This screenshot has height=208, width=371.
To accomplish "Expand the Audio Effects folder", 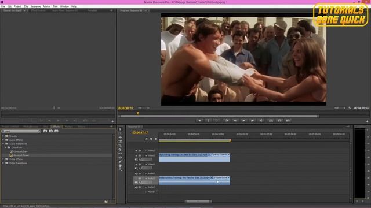I will click(x=3, y=140).
